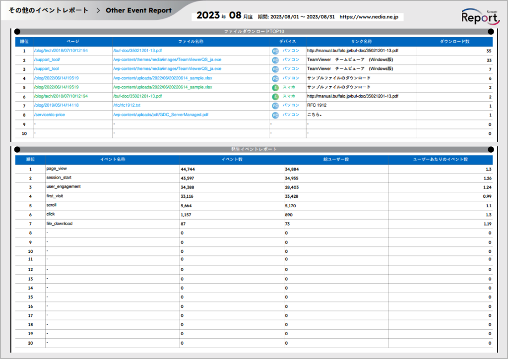Click the https://www.nedia.ne.jp URL in the header

(x=371, y=16)
